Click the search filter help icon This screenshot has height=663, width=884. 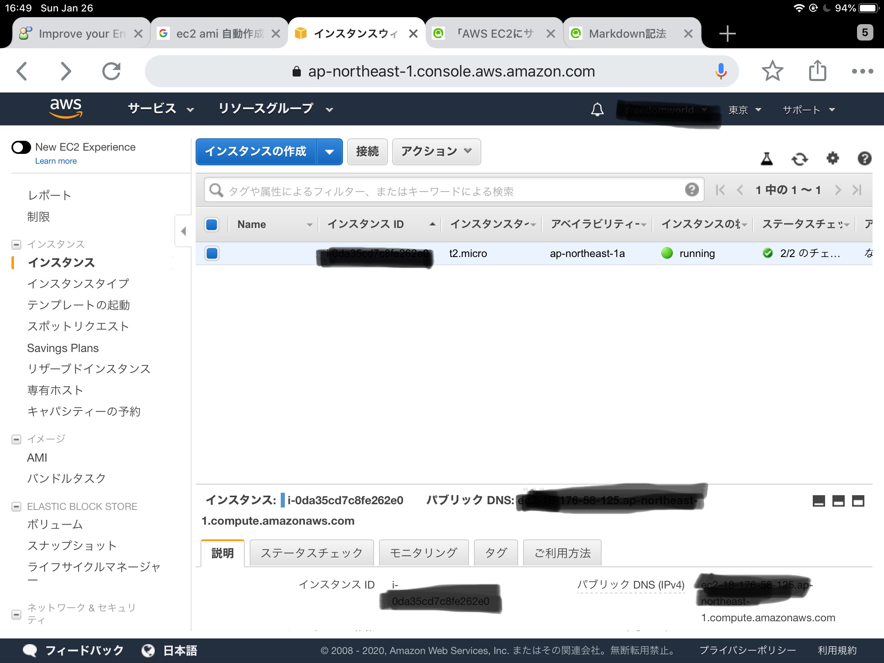(x=692, y=189)
